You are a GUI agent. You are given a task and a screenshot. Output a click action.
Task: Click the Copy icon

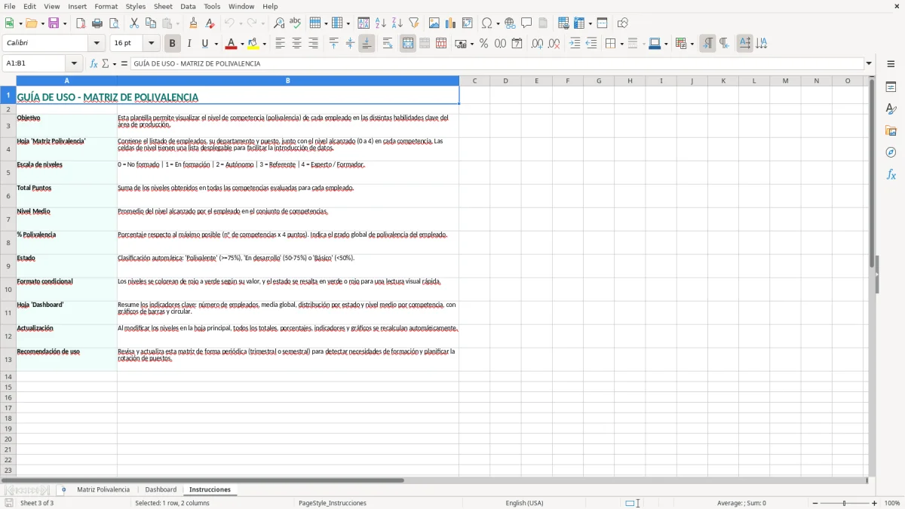[x=150, y=23]
